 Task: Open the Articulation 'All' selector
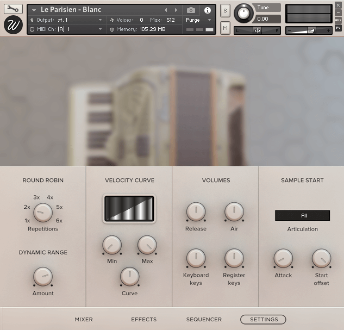pos(302,216)
